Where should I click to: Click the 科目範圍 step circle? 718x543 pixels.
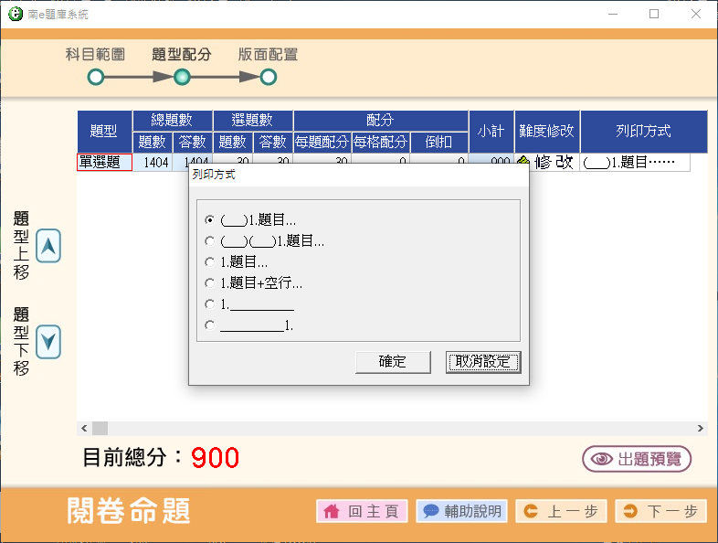[95, 78]
